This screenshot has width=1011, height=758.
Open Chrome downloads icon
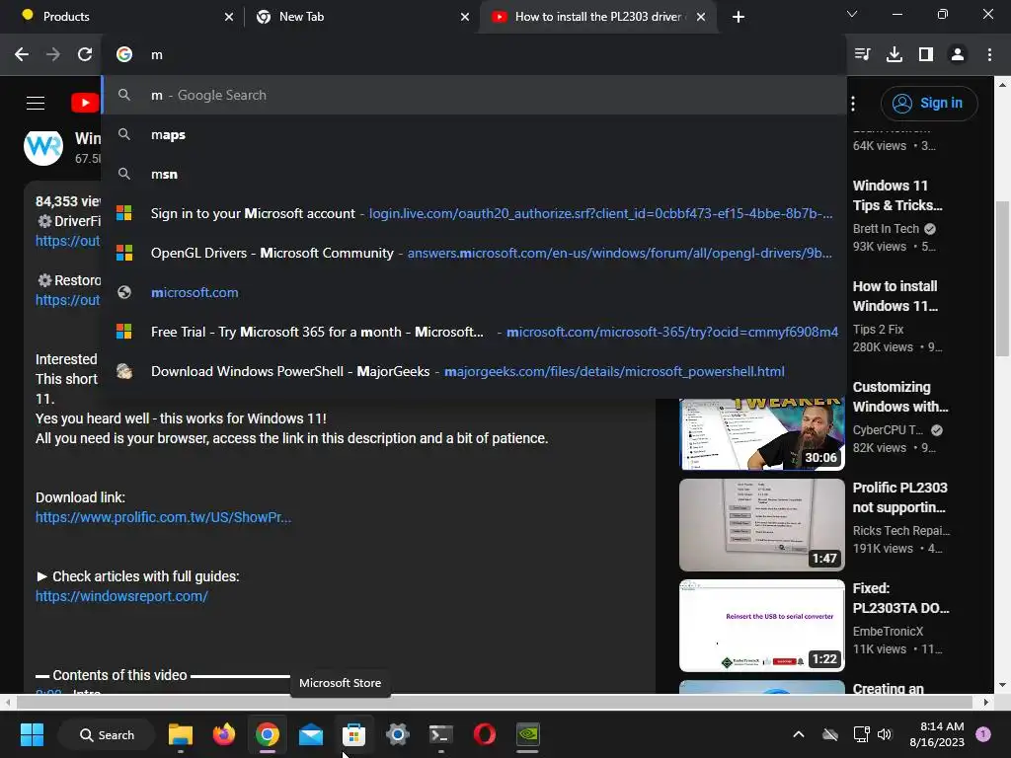[x=894, y=55]
